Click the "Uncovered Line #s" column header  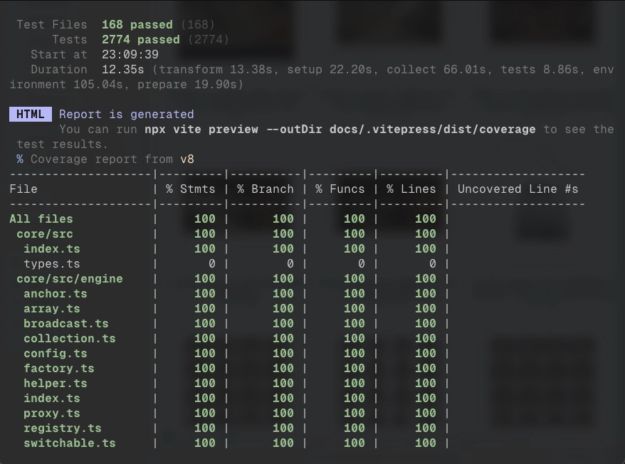coord(518,189)
